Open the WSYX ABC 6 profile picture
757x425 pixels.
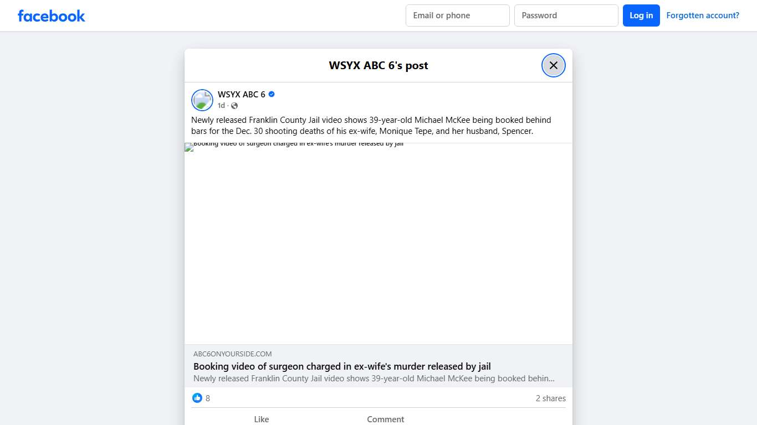pyautogui.click(x=202, y=100)
